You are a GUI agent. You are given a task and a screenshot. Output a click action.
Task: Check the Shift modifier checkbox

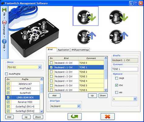(116, 78)
